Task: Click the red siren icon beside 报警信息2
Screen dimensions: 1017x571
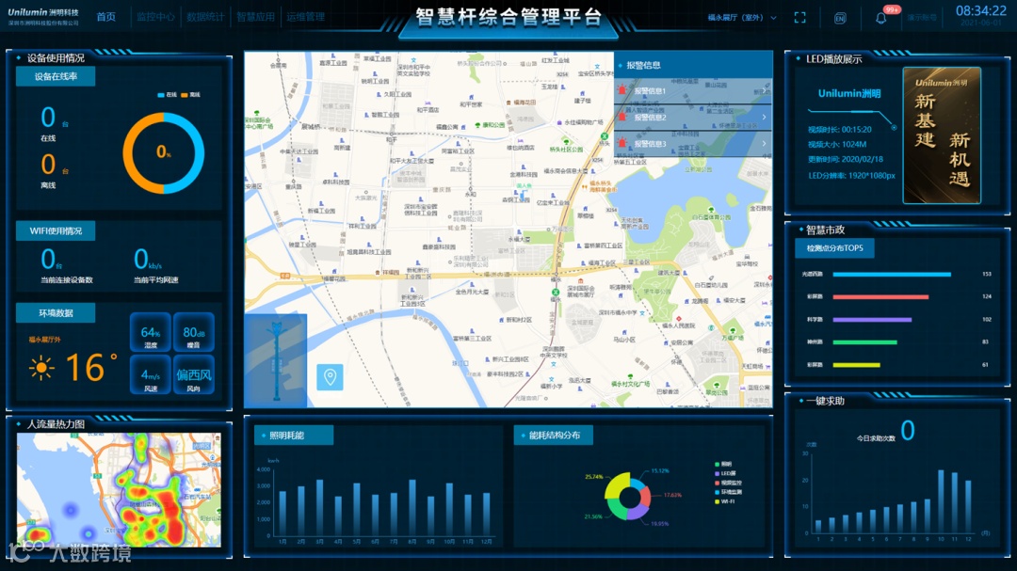Action: [622, 117]
